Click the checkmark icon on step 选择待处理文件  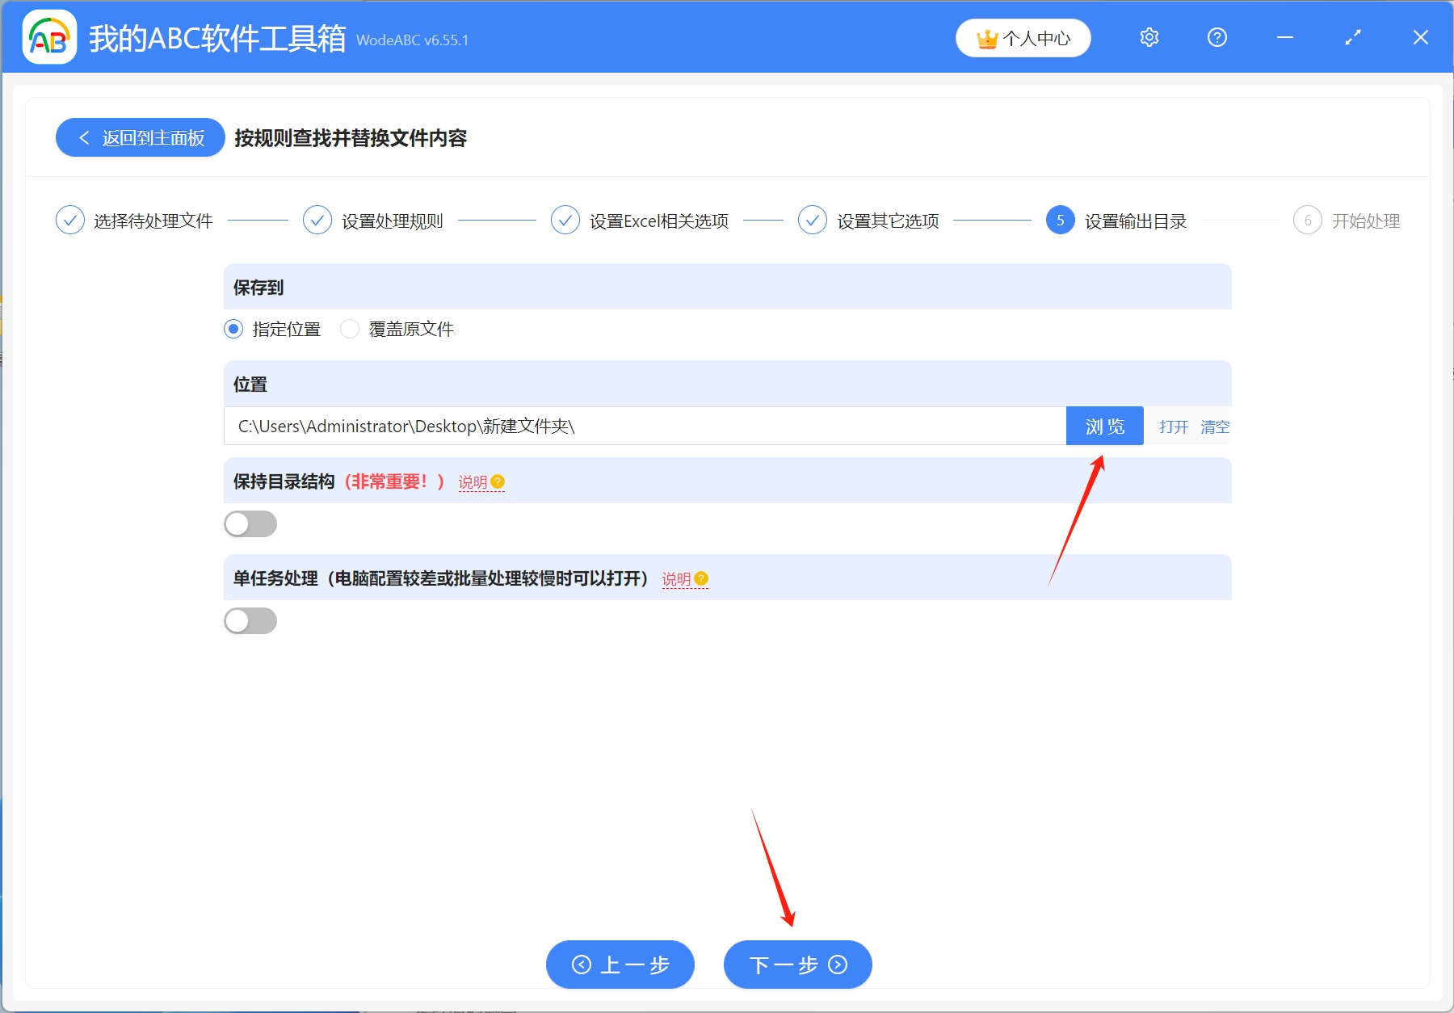[x=70, y=220]
